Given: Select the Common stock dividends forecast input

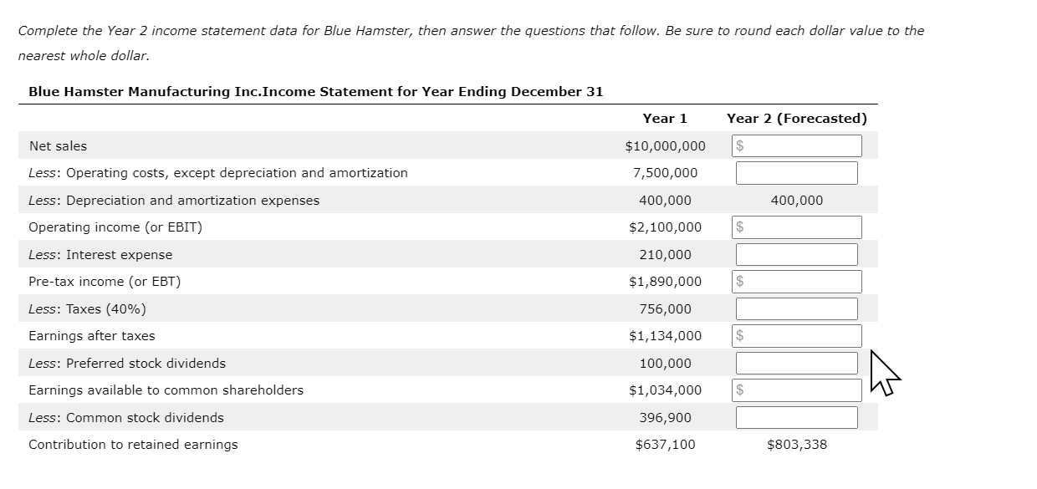Looking at the screenshot, I should coord(796,417).
